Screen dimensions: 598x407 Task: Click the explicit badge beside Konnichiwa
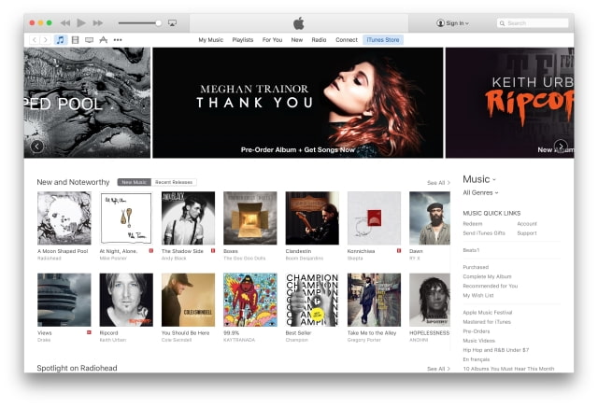(x=399, y=251)
